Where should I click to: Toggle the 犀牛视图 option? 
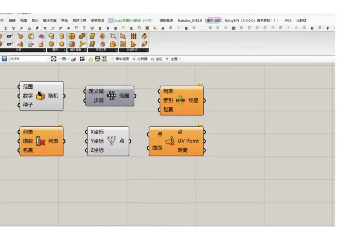pos(120,59)
